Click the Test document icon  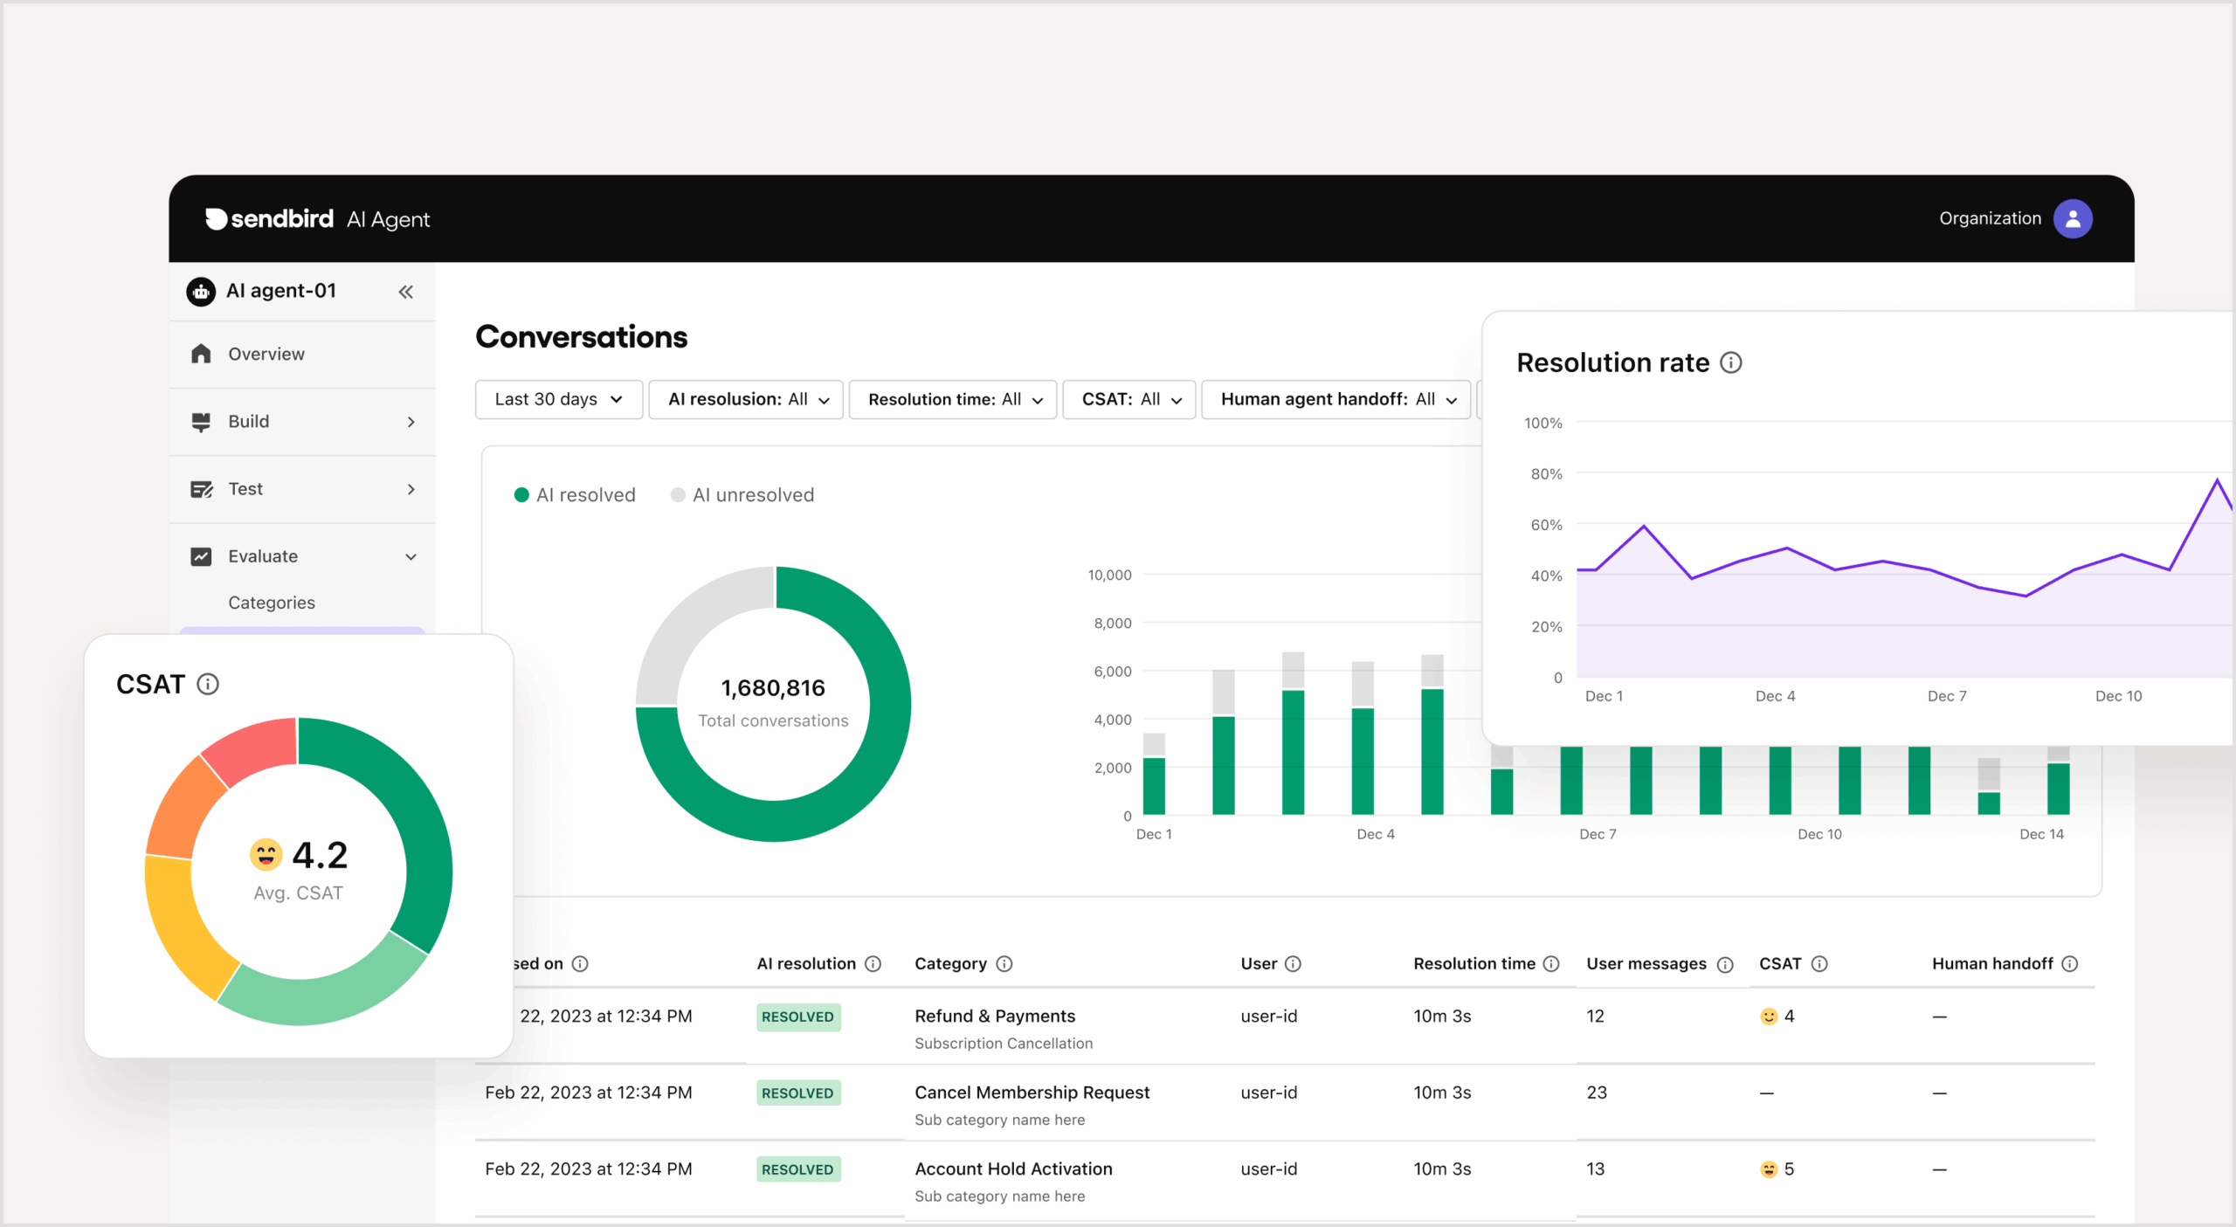pyautogui.click(x=202, y=489)
